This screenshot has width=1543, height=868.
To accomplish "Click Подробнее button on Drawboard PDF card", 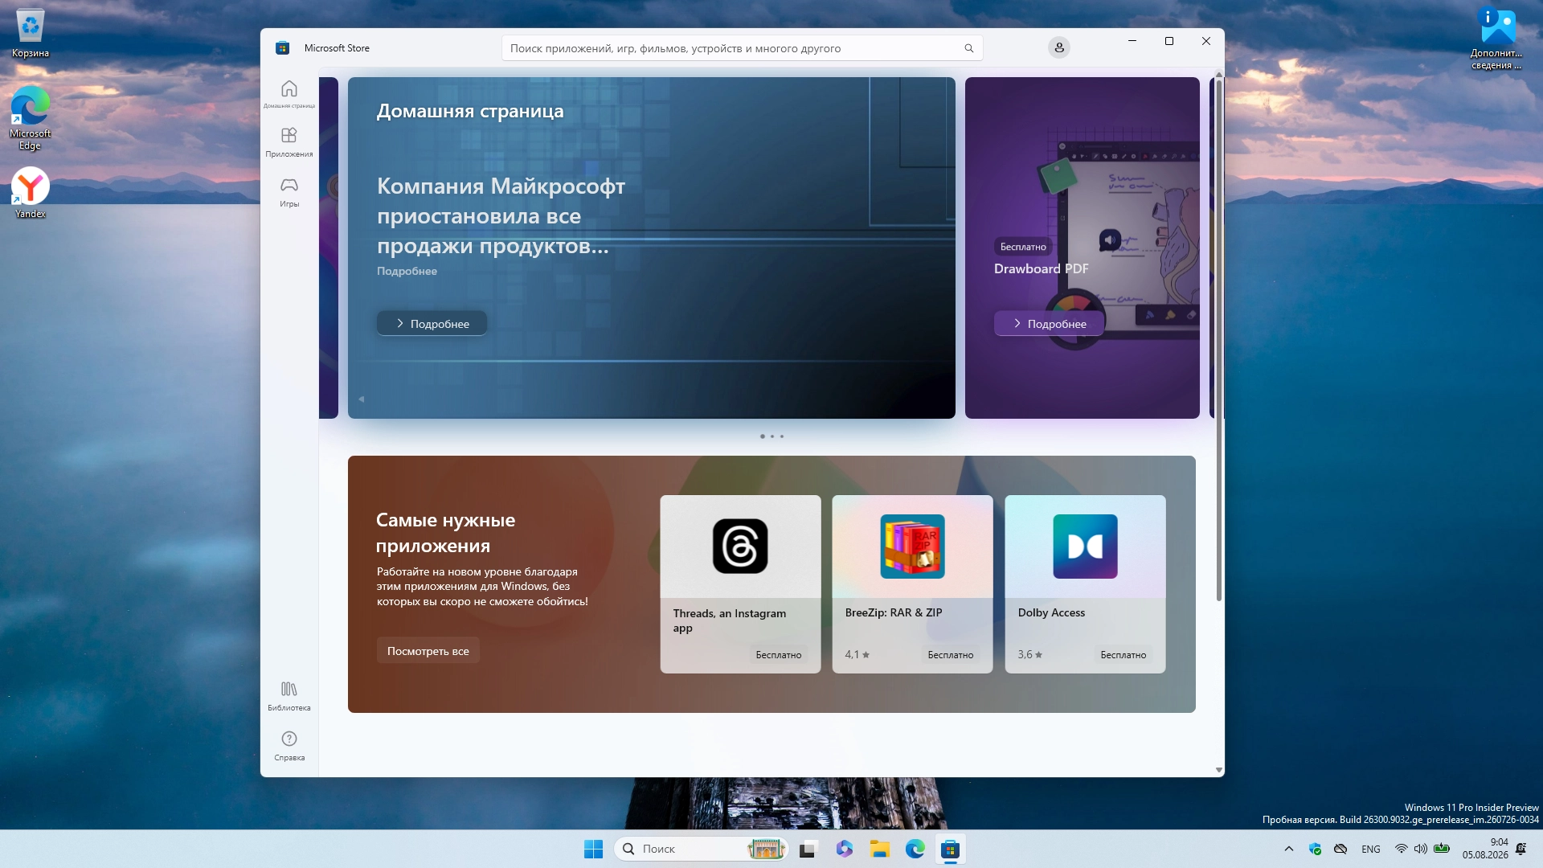I will click(1049, 323).
